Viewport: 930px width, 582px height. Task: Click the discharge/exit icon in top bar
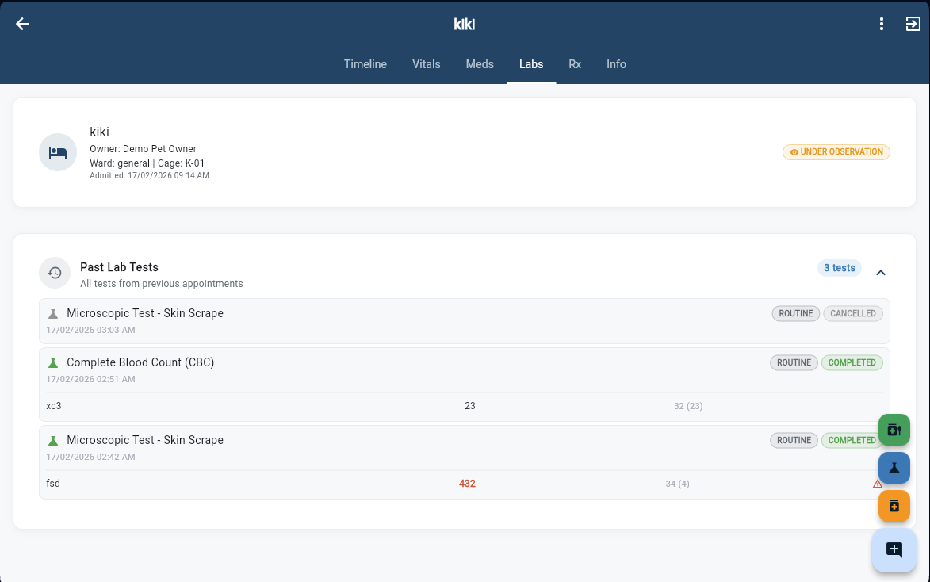click(913, 23)
